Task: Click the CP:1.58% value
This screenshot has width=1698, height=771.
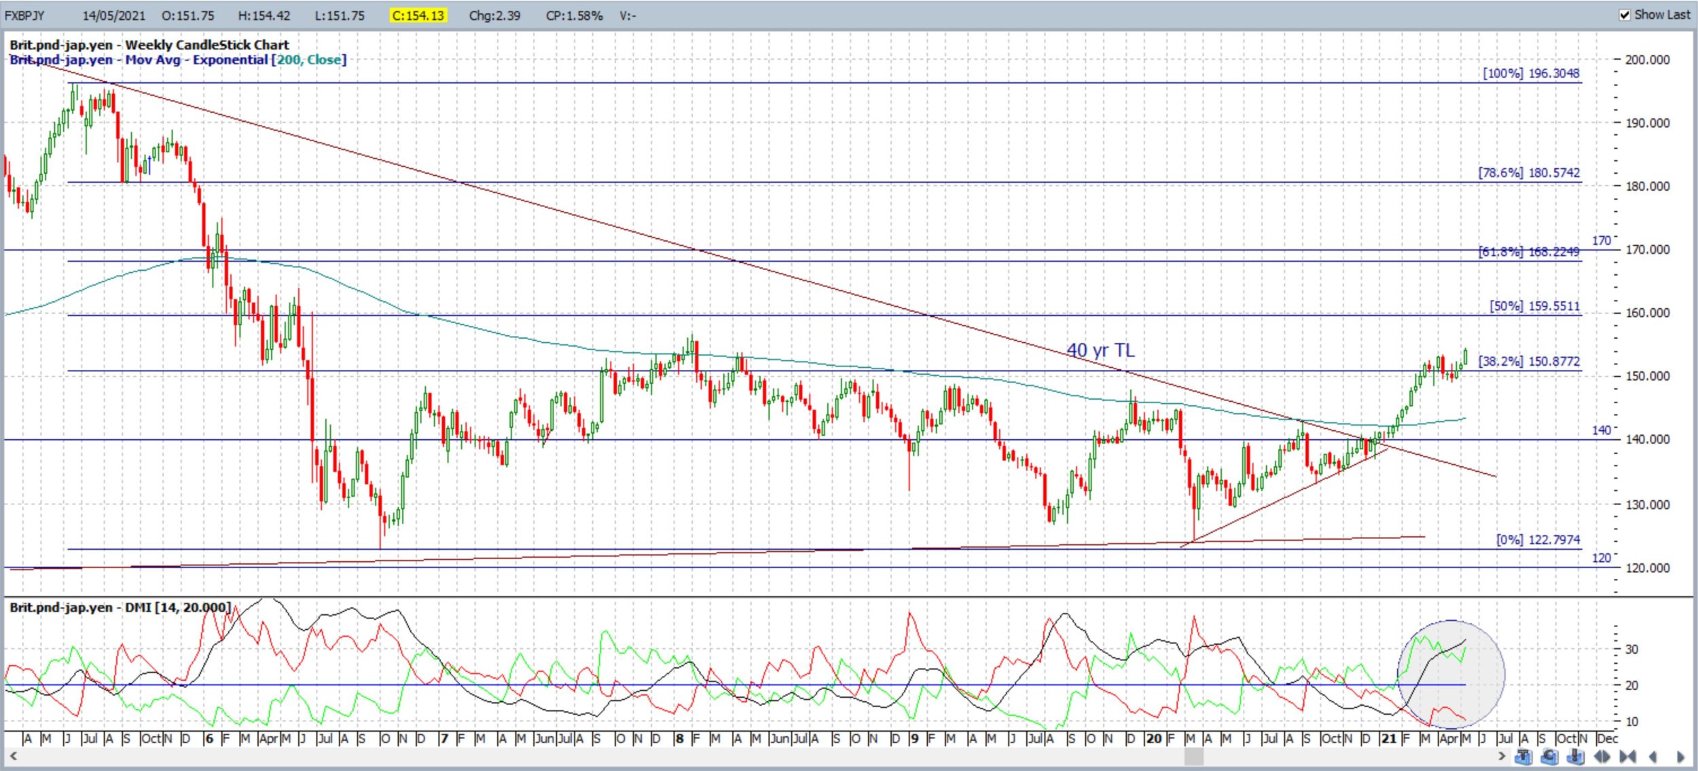Action: [574, 16]
